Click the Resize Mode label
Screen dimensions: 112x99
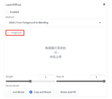(x=12, y=86)
